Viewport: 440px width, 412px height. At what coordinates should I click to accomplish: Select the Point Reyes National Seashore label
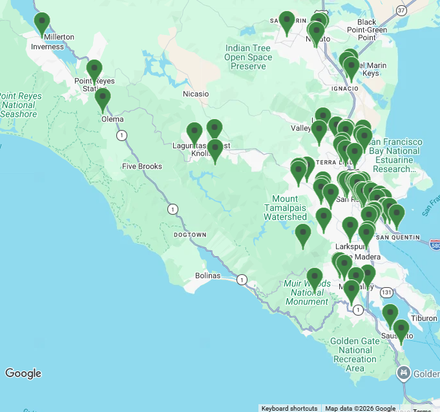[19, 105]
